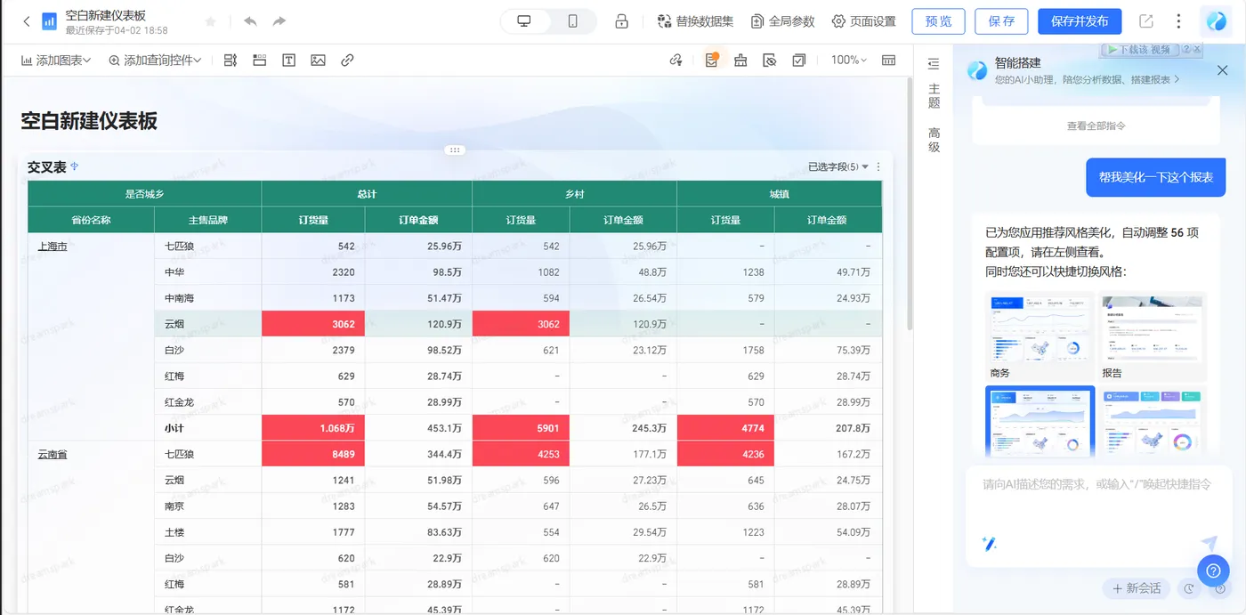Click the rightmost panel layout toolbar icon

[888, 61]
